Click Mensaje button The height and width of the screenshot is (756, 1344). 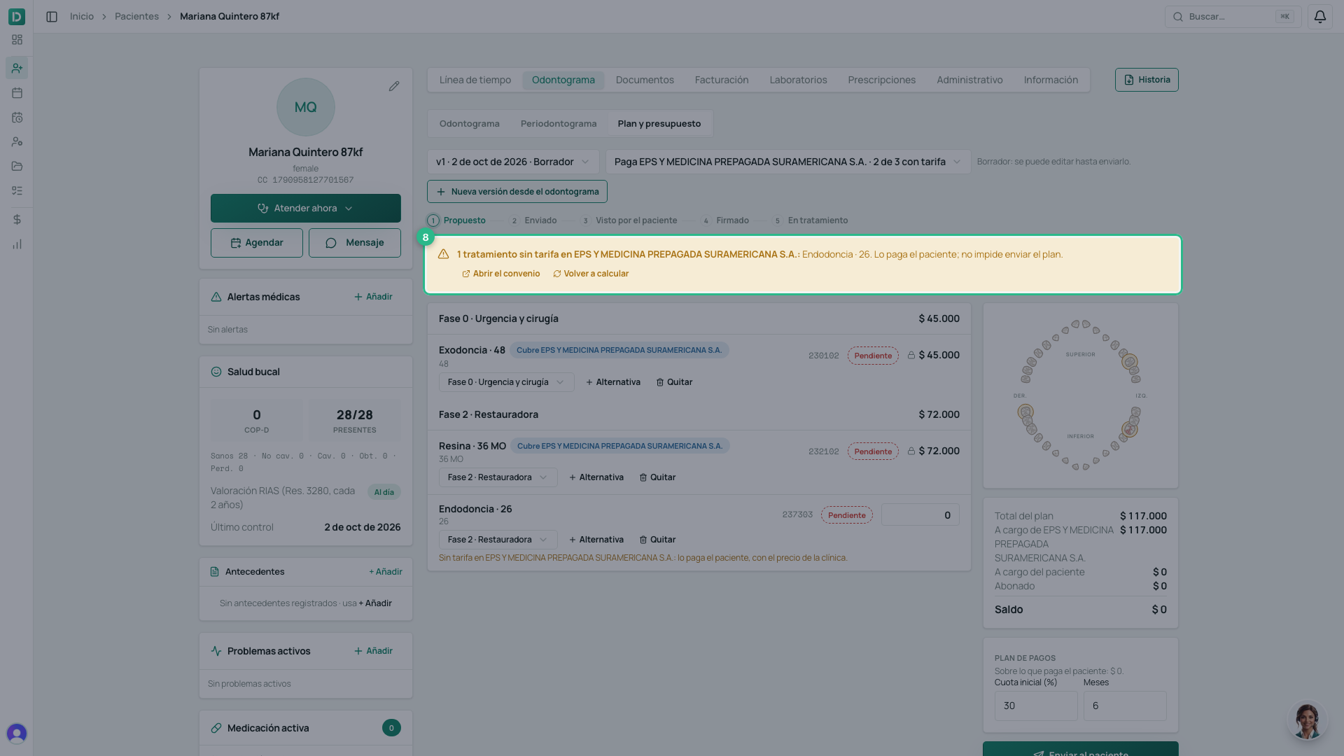coord(354,243)
